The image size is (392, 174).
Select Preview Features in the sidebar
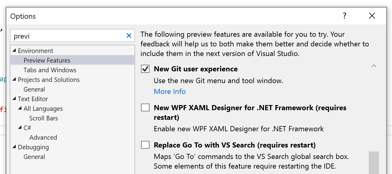point(46,60)
